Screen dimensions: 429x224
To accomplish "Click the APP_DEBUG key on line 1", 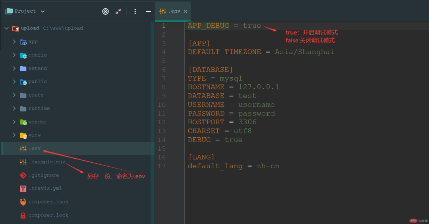I will point(208,26).
